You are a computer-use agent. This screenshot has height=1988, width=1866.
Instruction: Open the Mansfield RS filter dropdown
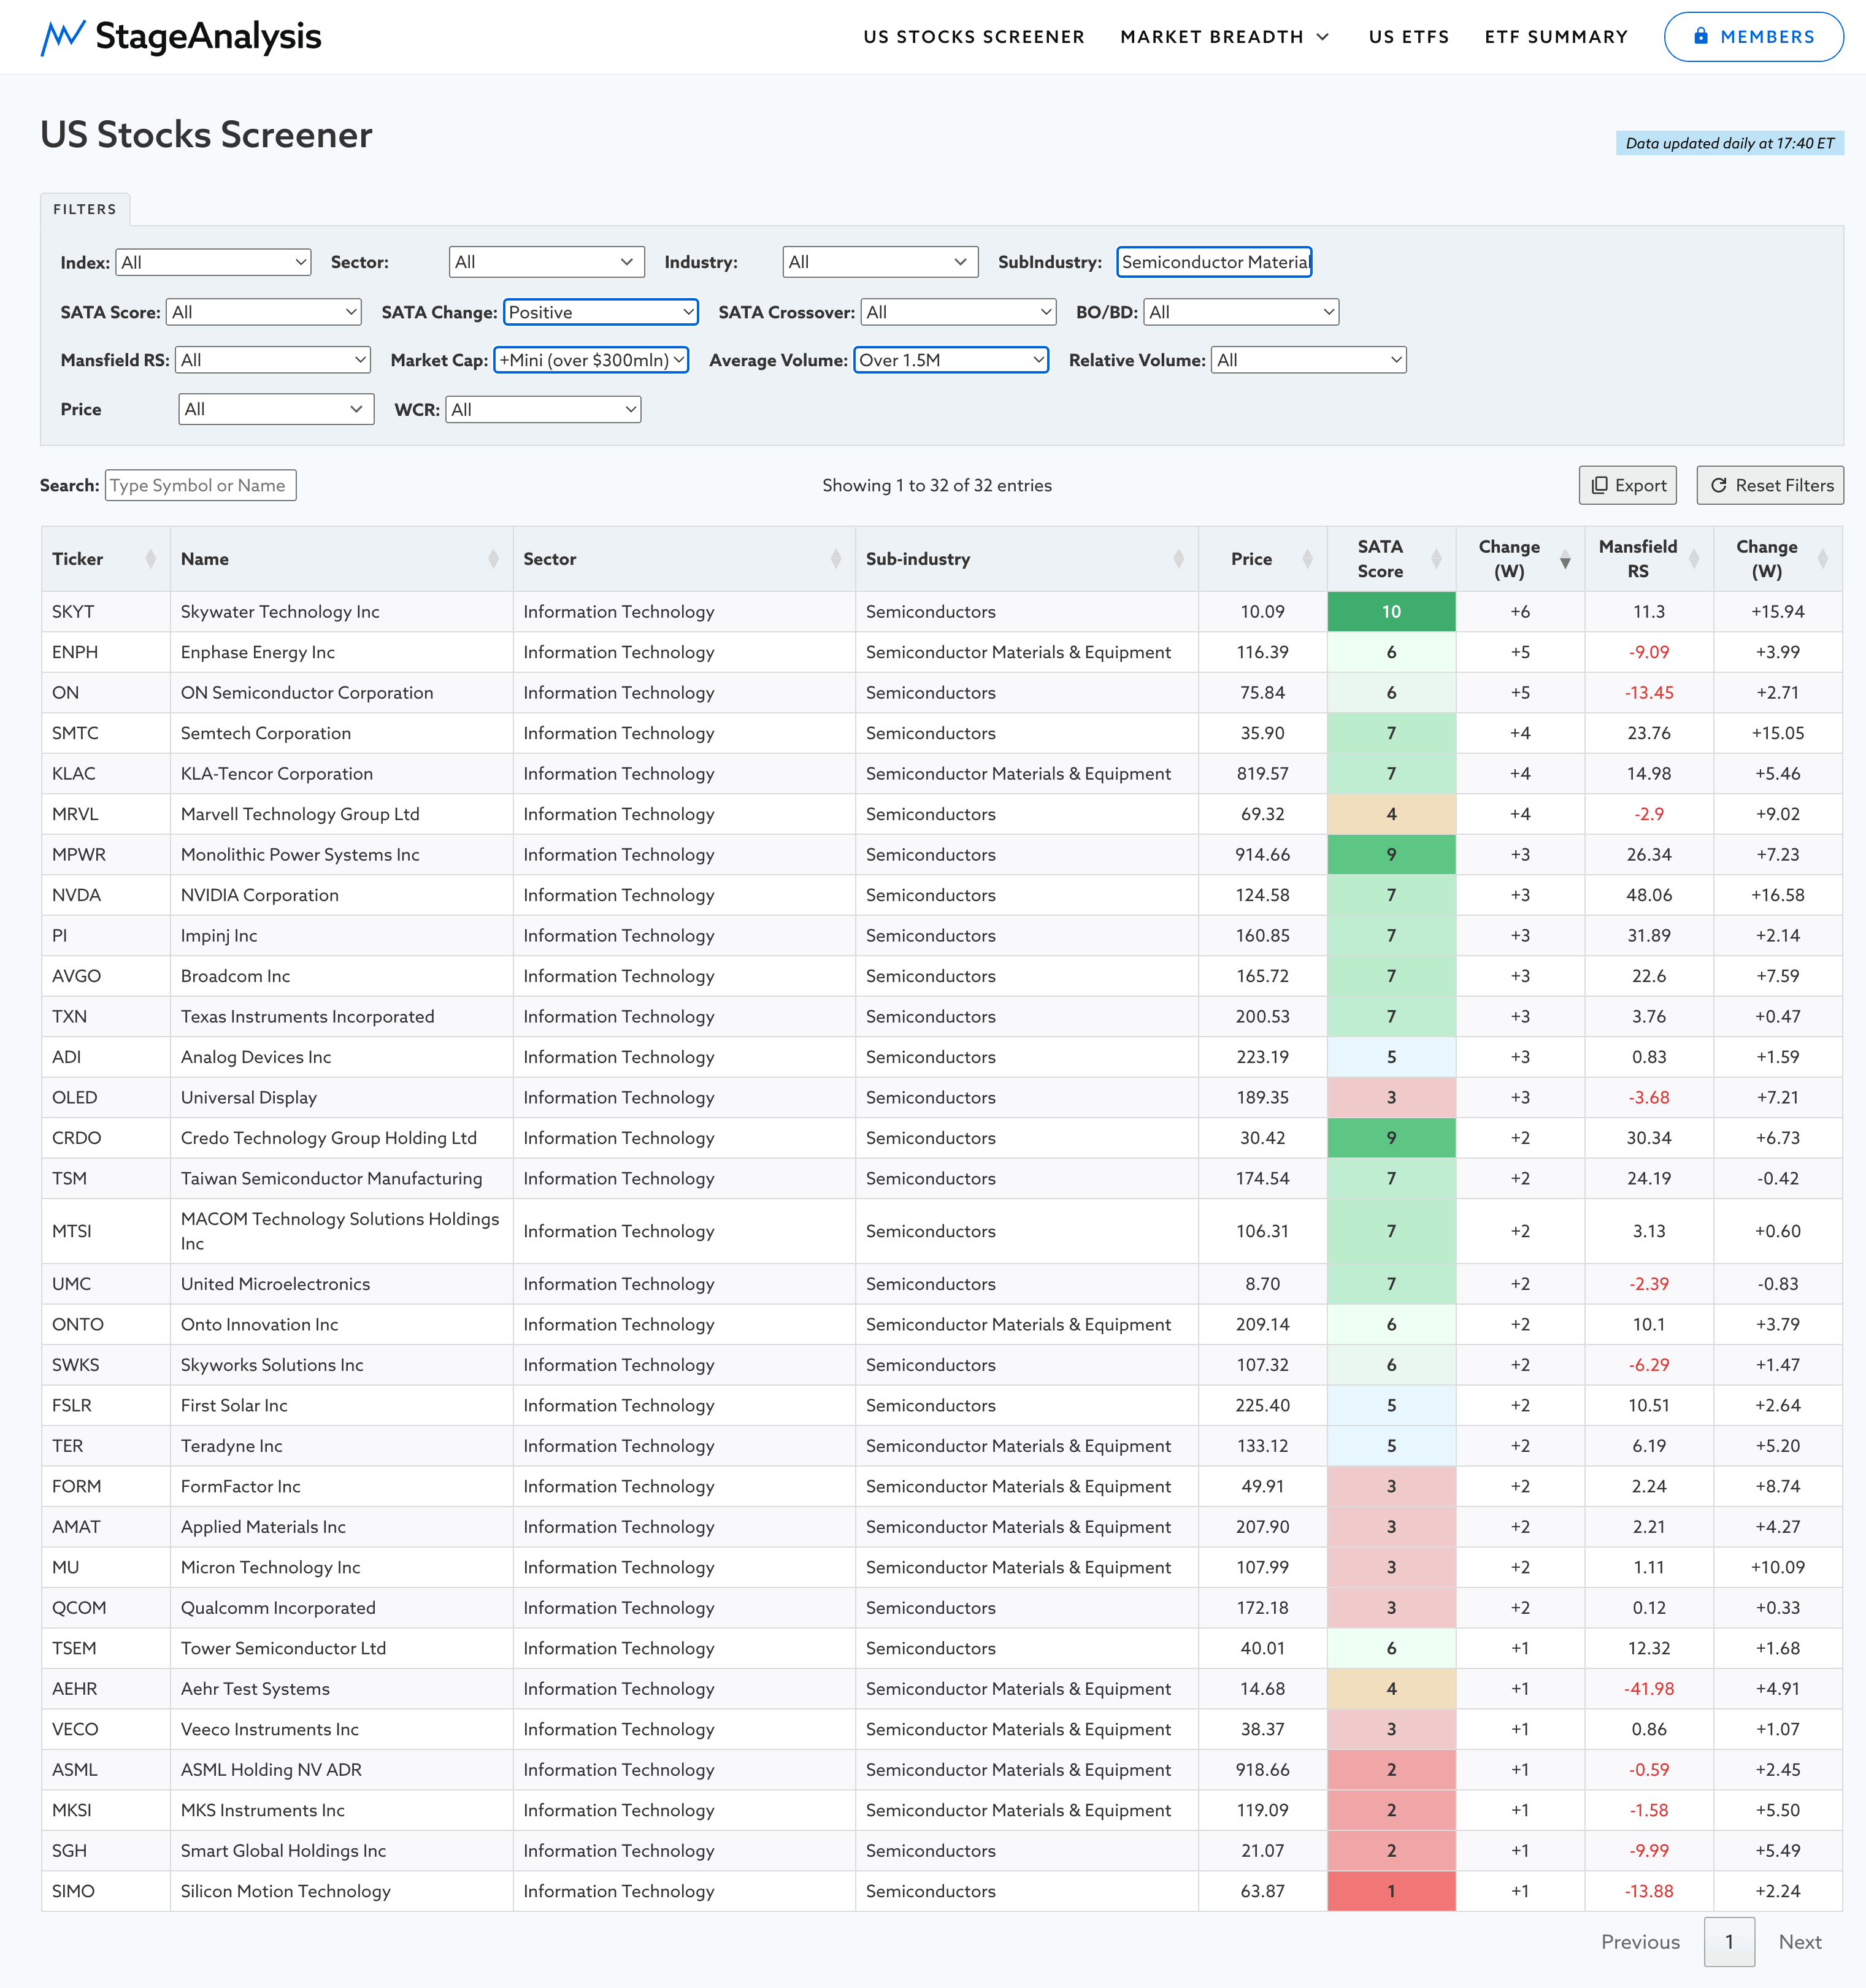click(x=272, y=360)
